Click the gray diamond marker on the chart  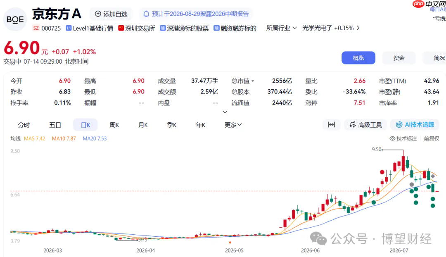click(x=433, y=176)
